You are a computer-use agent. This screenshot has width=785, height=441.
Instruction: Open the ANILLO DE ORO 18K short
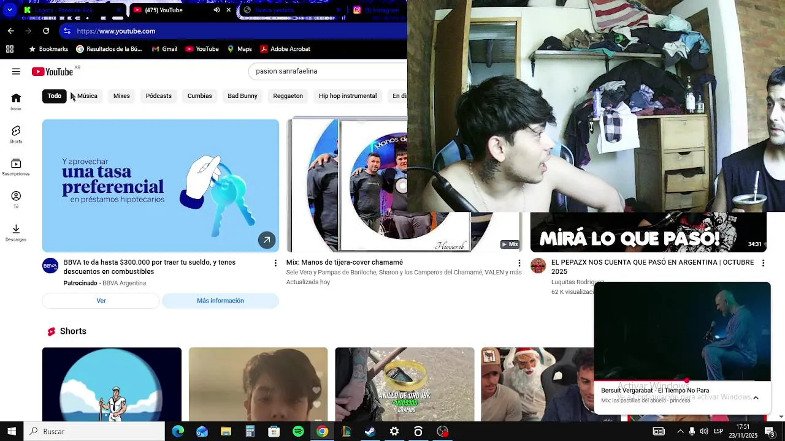coord(405,385)
